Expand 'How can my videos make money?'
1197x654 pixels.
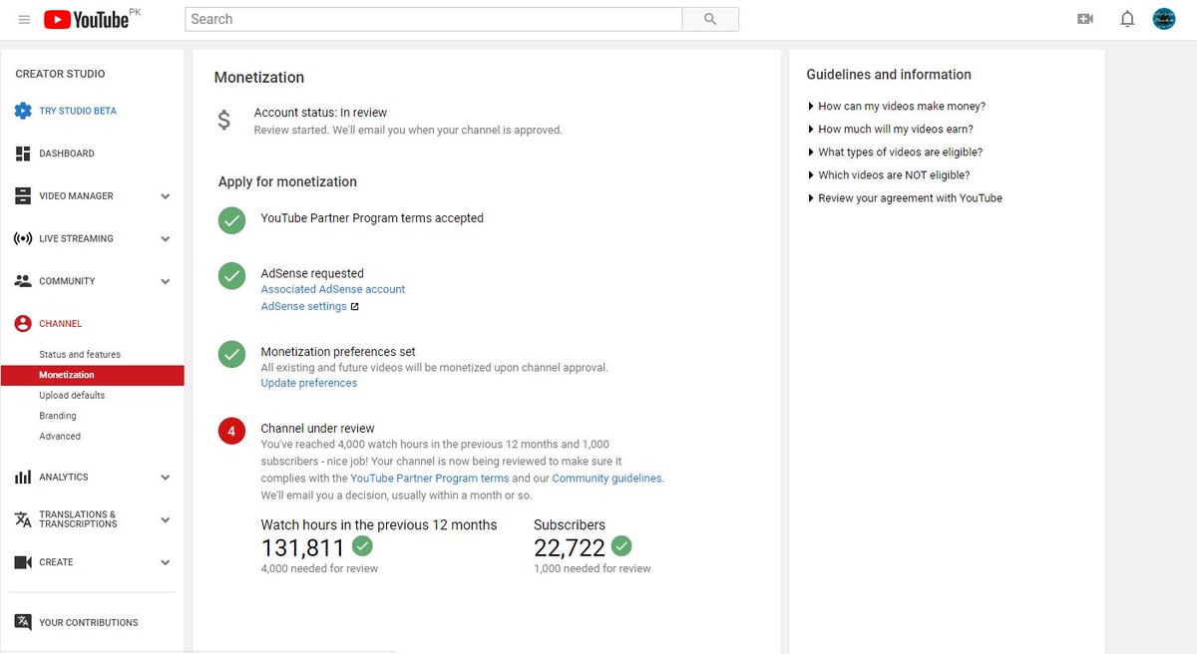pyautogui.click(x=896, y=106)
